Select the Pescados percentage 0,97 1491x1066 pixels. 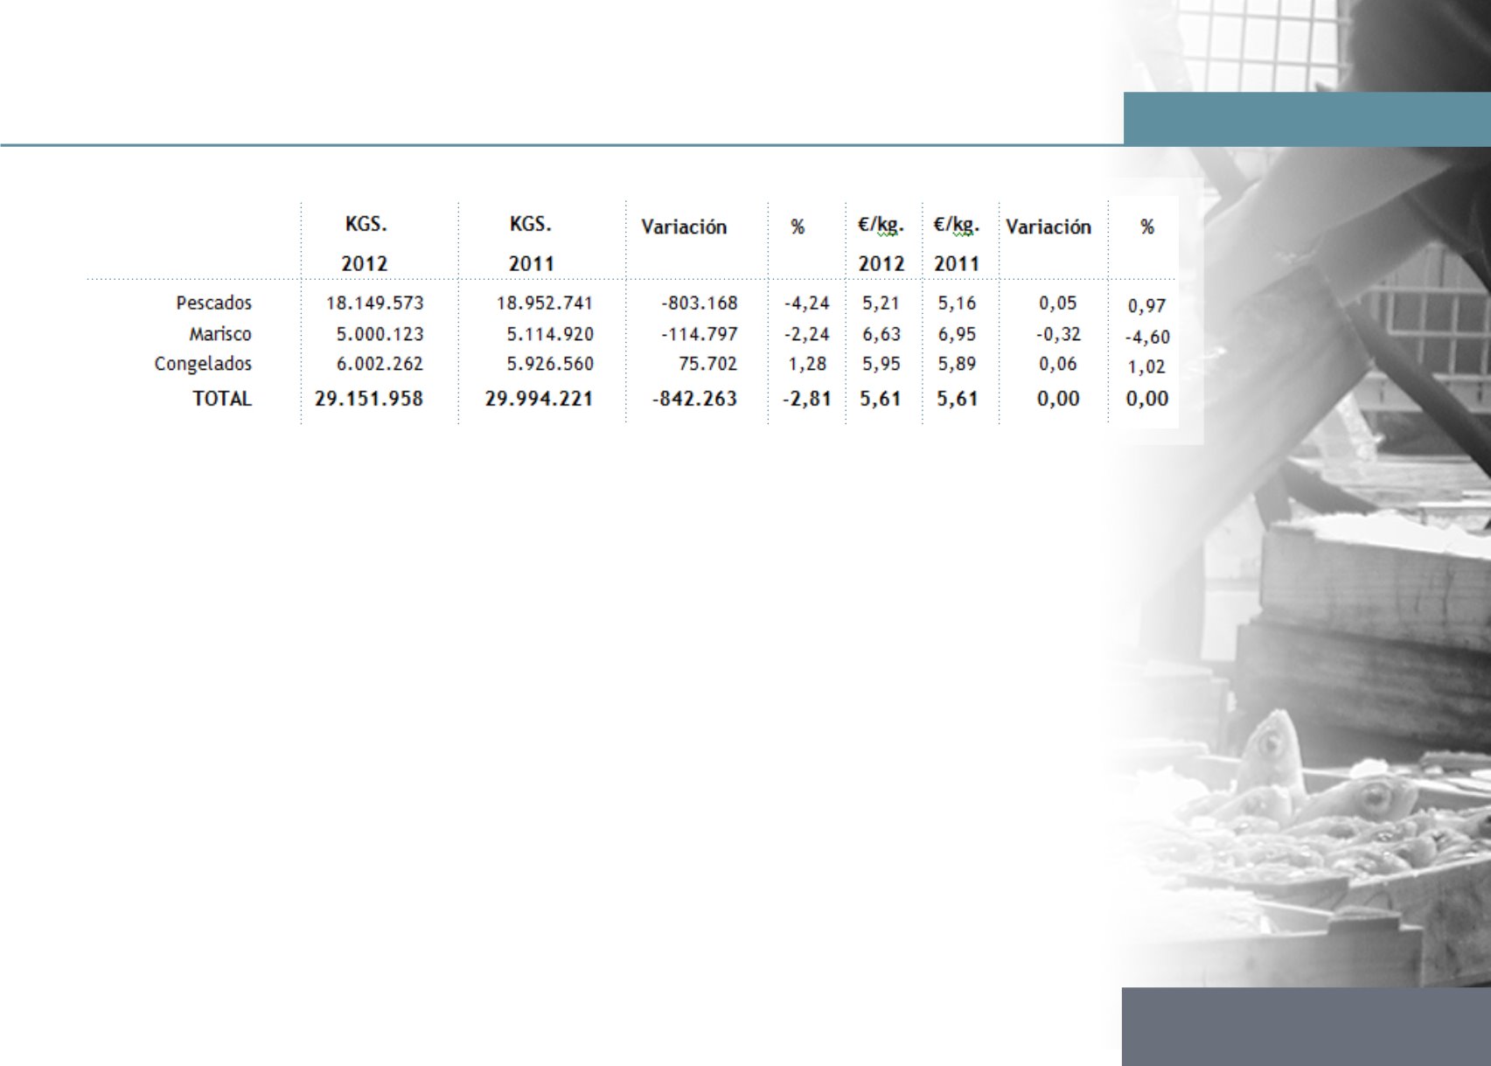pos(1146,306)
